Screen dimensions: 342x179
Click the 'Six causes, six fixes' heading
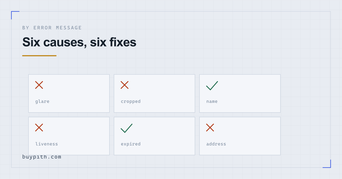tap(79, 42)
